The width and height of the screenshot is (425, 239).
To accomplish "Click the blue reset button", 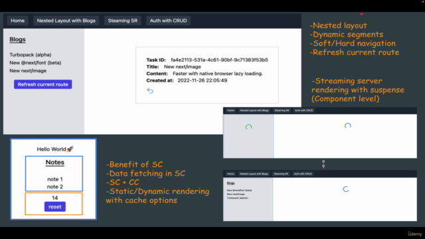I will click(x=54, y=206).
